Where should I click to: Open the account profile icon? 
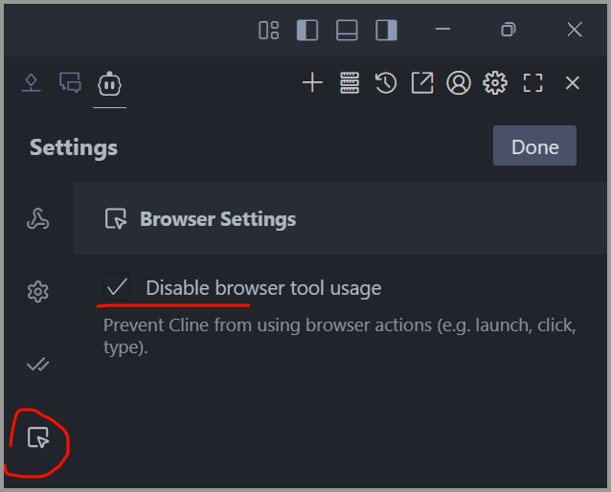(459, 83)
